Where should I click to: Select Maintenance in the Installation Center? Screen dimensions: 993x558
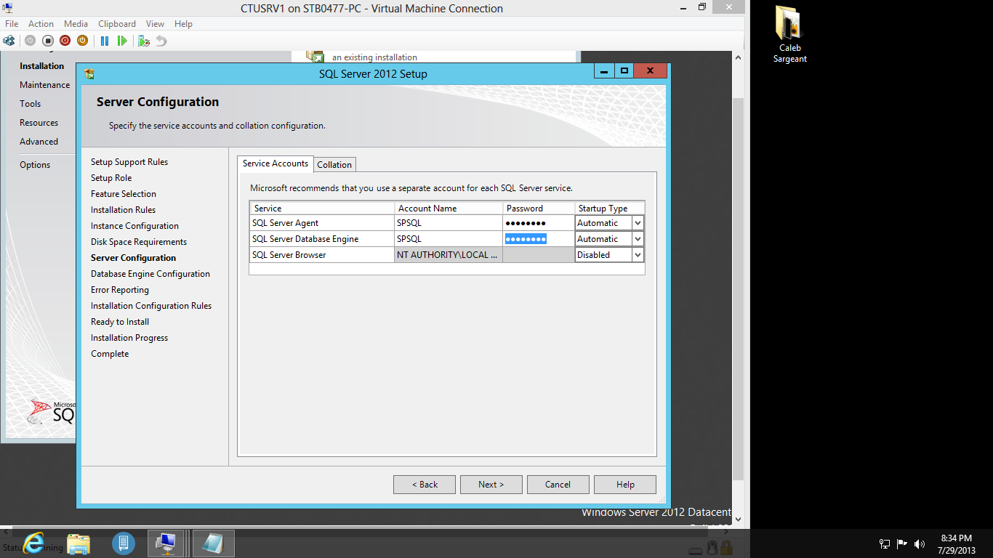tap(45, 85)
